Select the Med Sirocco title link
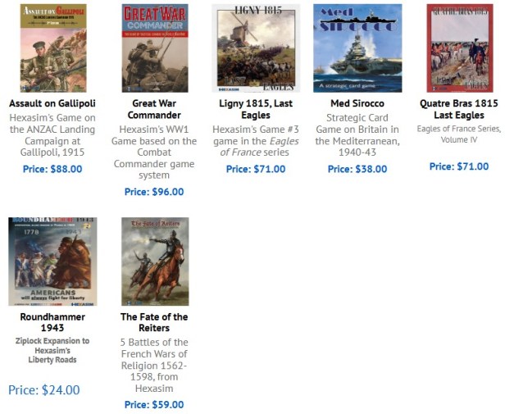505x414 pixels. (x=357, y=103)
